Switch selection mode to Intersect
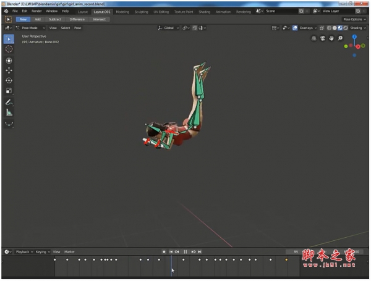 [99, 19]
